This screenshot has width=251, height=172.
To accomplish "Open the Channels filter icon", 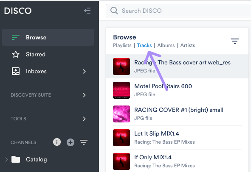I will point(84,142).
